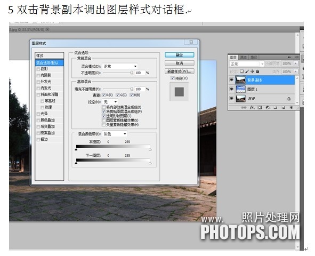Tick the 描边 stroke checkbox
This screenshot has height=256, width=315.
(38, 139)
